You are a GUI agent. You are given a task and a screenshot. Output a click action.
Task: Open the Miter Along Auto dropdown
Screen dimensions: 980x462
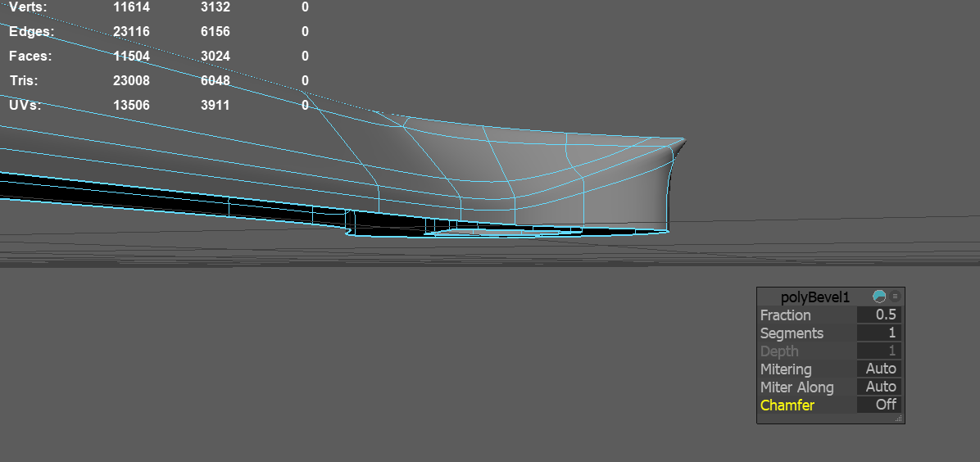[878, 387]
